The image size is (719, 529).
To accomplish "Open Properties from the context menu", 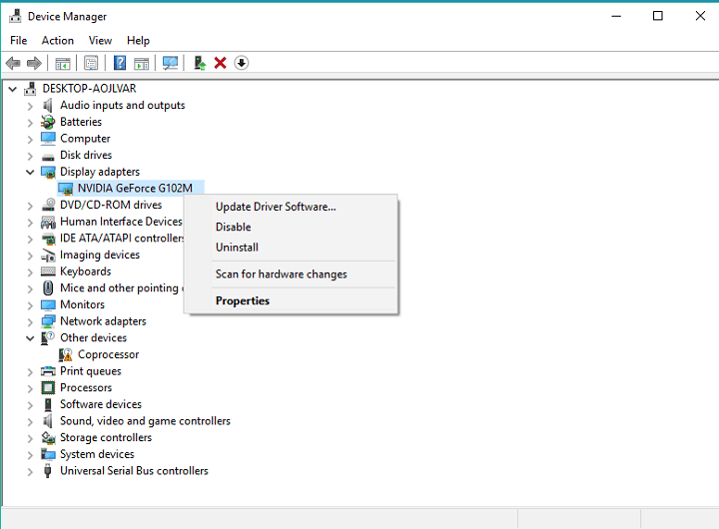I will pos(243,300).
